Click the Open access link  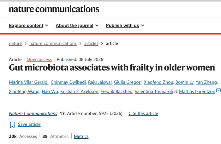point(39,60)
